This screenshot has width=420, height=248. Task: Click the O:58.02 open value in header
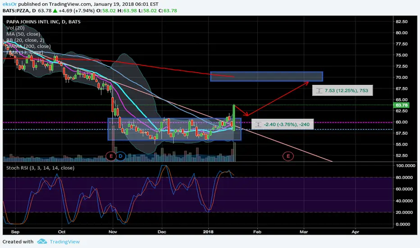[x=106, y=11]
